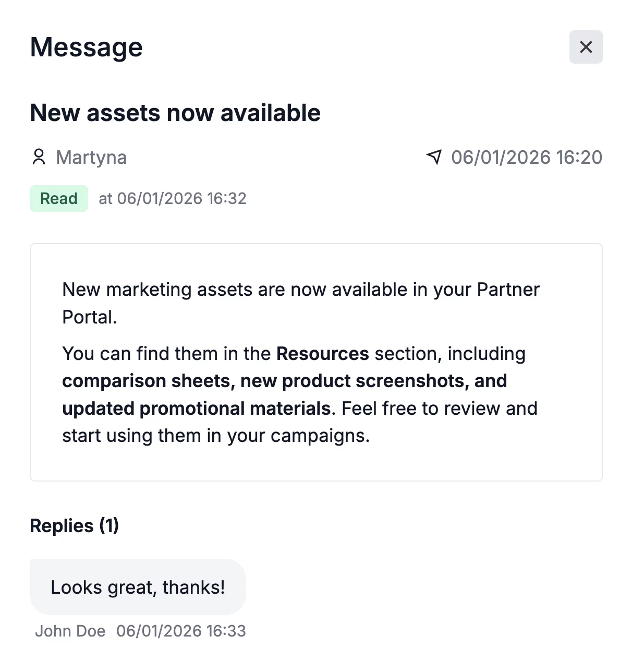Click the 'Partner' word in first paragraph

tap(508, 290)
